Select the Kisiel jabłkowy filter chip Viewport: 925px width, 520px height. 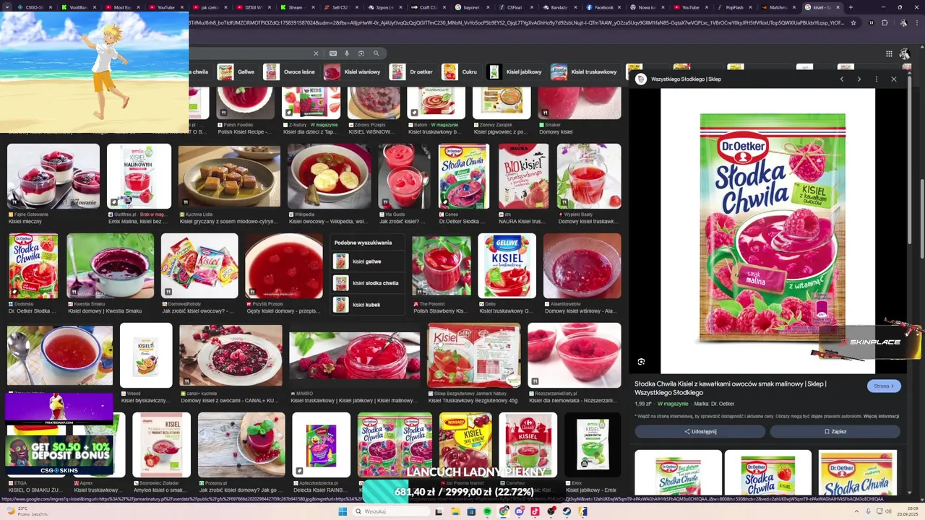516,72
